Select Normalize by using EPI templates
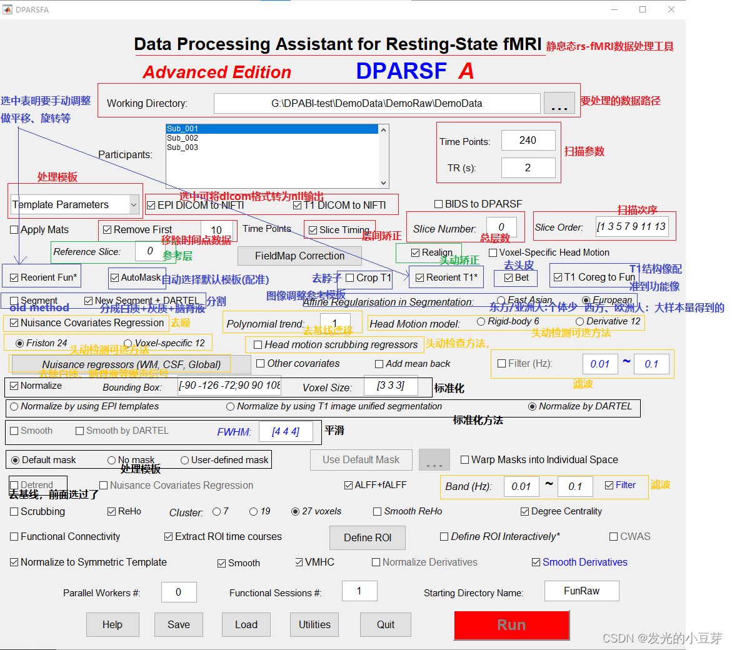 14,407
